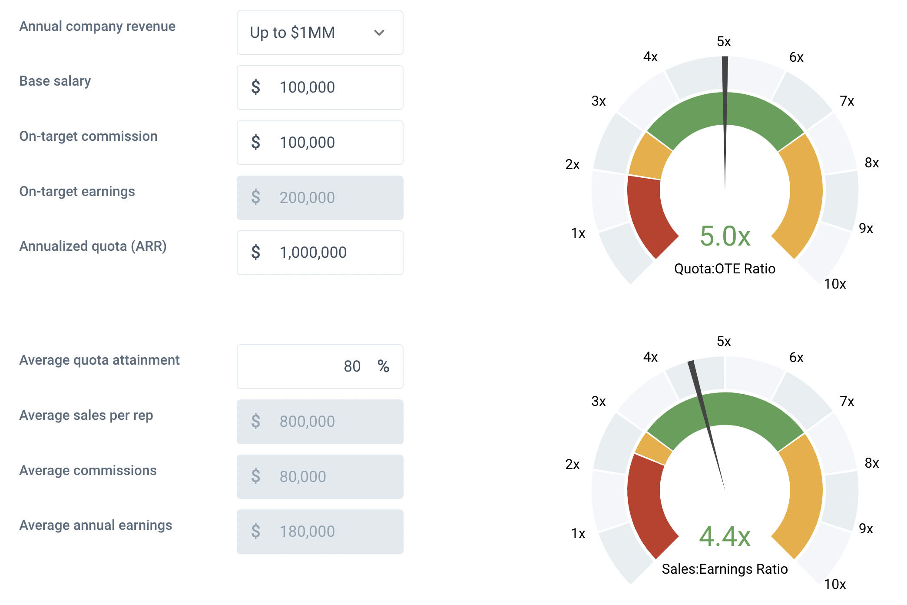Viewport: 907px width, 605px height.
Task: Click the 'On-target earnings' label
Action: 77,192
